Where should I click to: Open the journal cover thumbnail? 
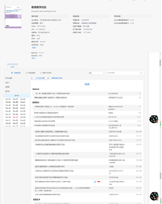click(x=13, y=17)
